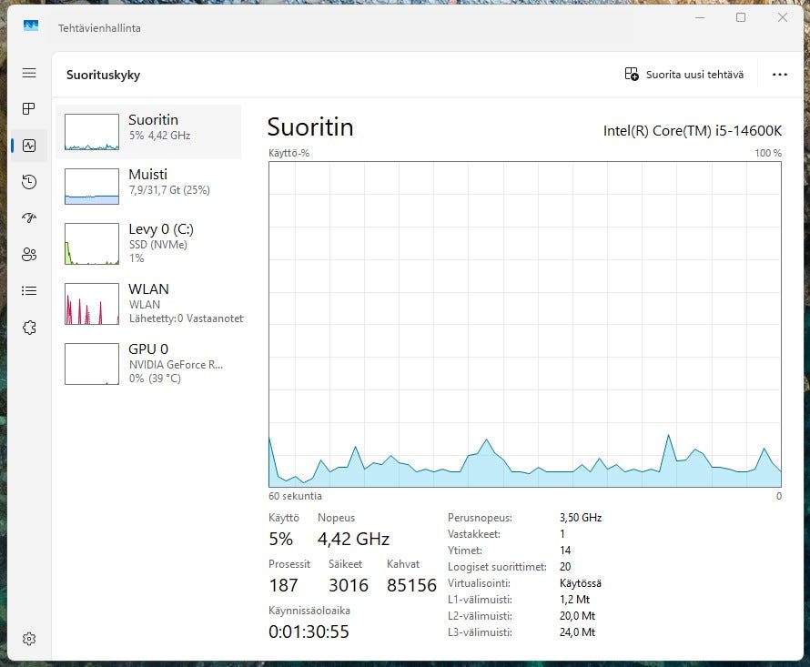Image resolution: width=810 pixels, height=667 pixels.
Task: Switch to the Users page icon
Action: point(29,255)
